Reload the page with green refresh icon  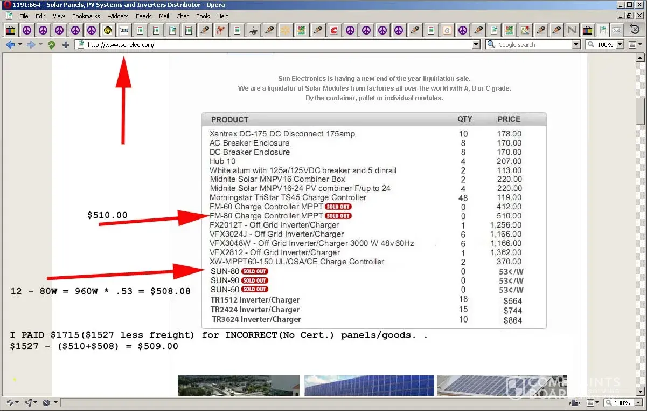(x=51, y=45)
